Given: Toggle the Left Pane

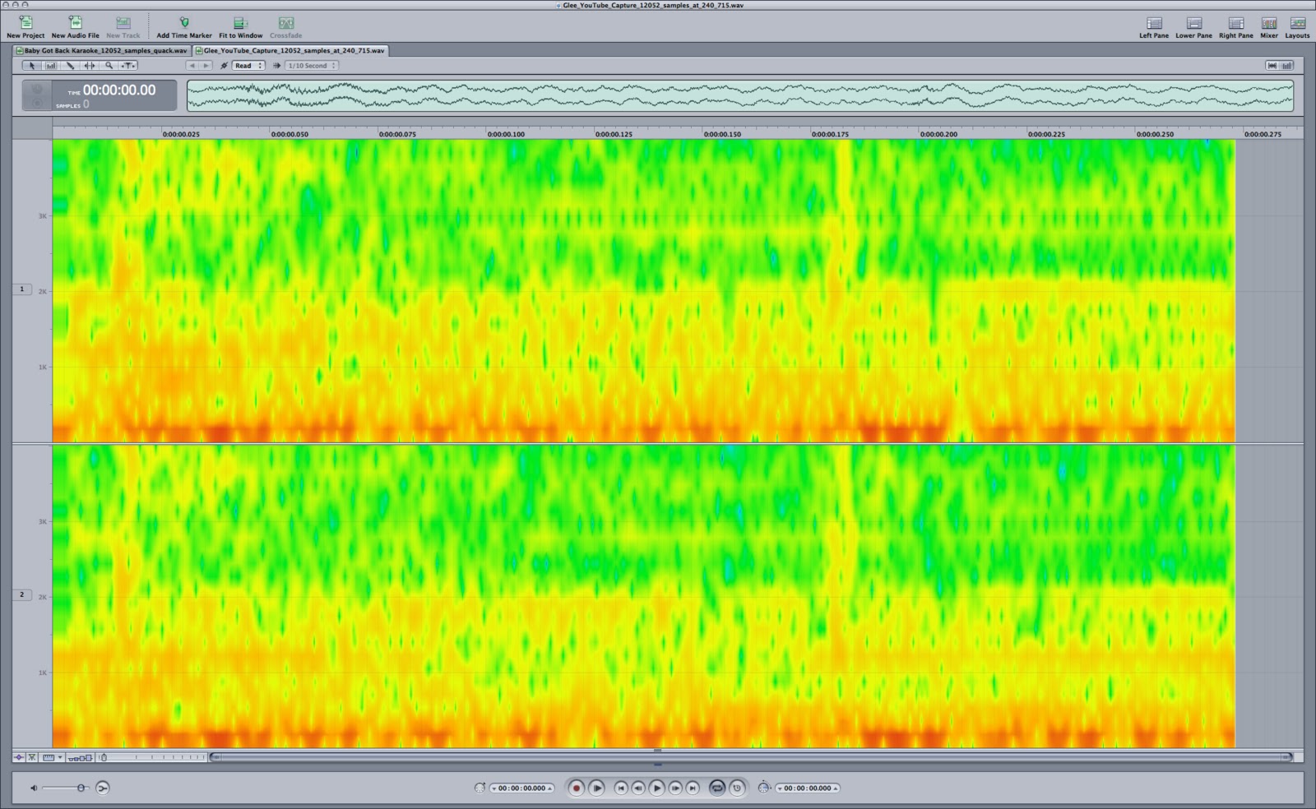Looking at the screenshot, I should (x=1154, y=26).
